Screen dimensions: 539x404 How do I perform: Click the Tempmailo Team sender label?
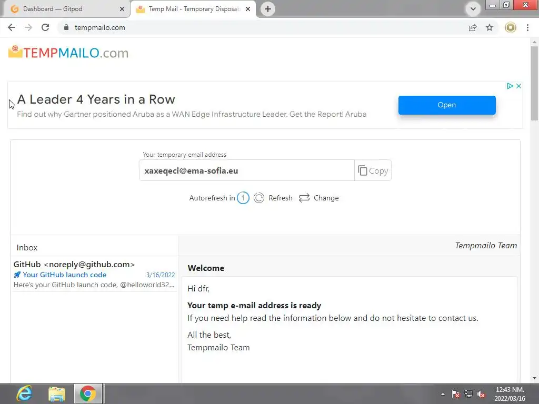click(x=486, y=245)
